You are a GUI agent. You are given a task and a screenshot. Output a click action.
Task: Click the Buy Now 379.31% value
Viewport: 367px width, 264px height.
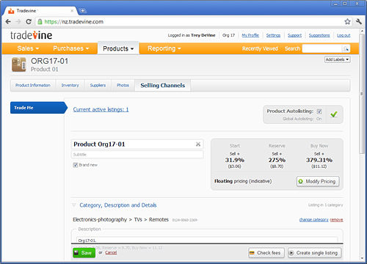pyautogui.click(x=319, y=160)
